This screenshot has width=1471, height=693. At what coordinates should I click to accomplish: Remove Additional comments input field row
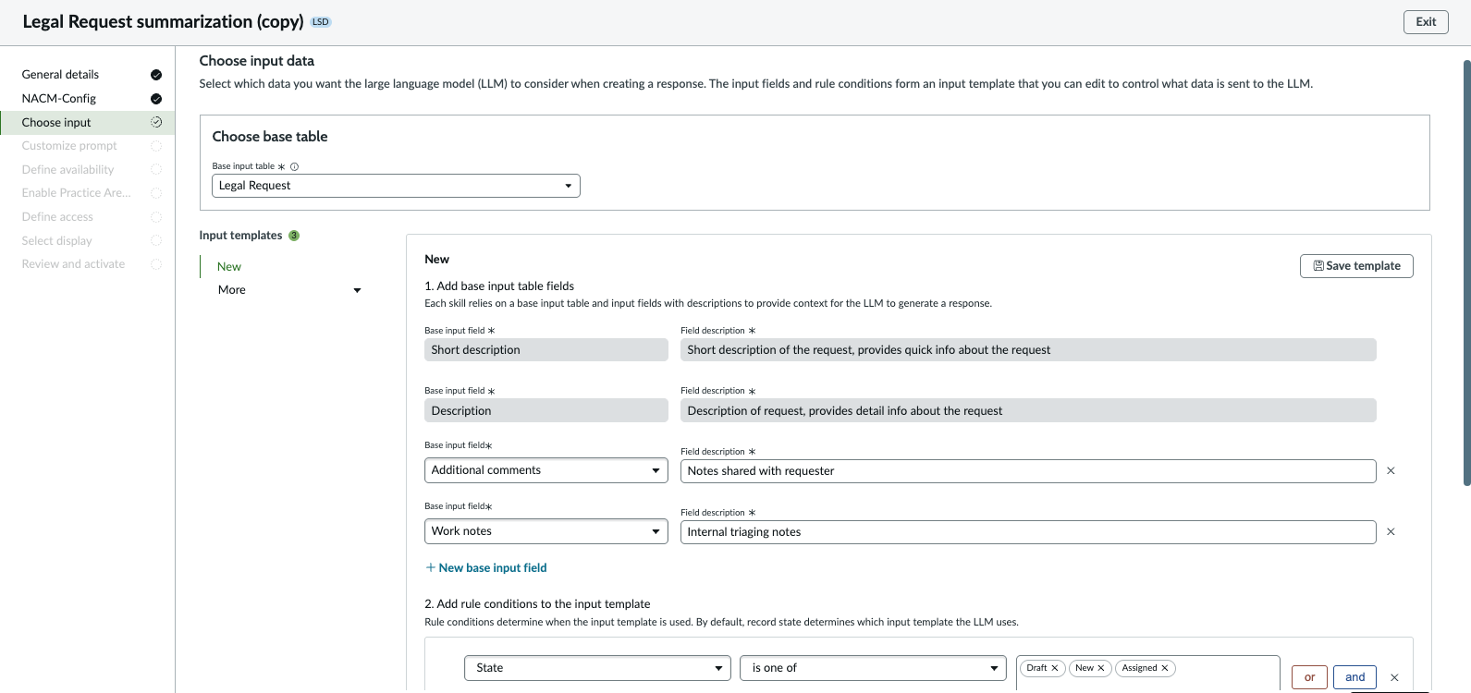tap(1391, 471)
